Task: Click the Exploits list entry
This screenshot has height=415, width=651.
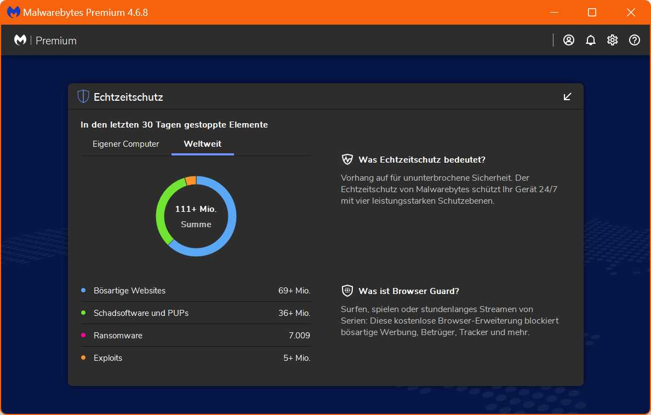Action: (x=108, y=358)
